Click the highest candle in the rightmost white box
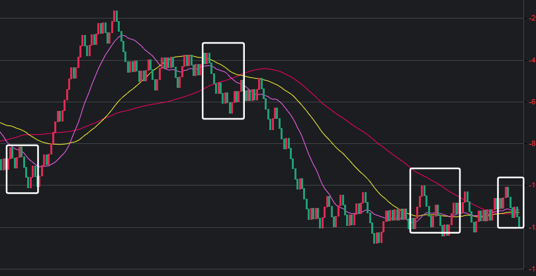This screenshot has height=276, width=536. (x=508, y=193)
